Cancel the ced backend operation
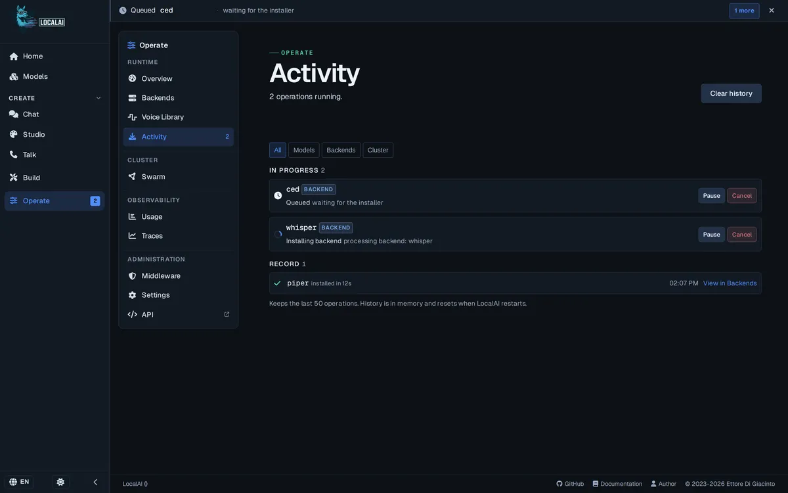Image resolution: width=788 pixels, height=493 pixels. click(742, 195)
